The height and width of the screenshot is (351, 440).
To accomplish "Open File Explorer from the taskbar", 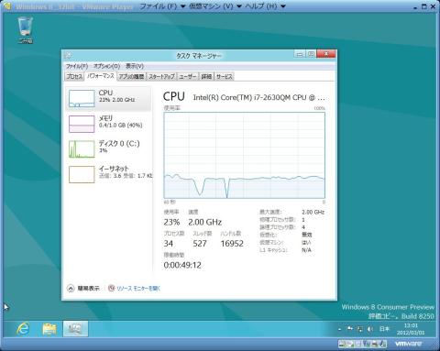I will point(49,329).
